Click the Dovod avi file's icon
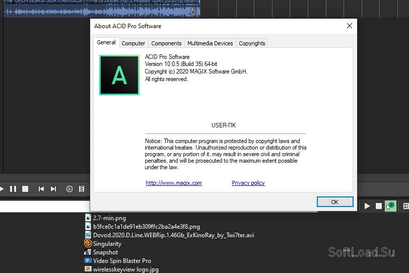409x273 pixels. point(88,235)
